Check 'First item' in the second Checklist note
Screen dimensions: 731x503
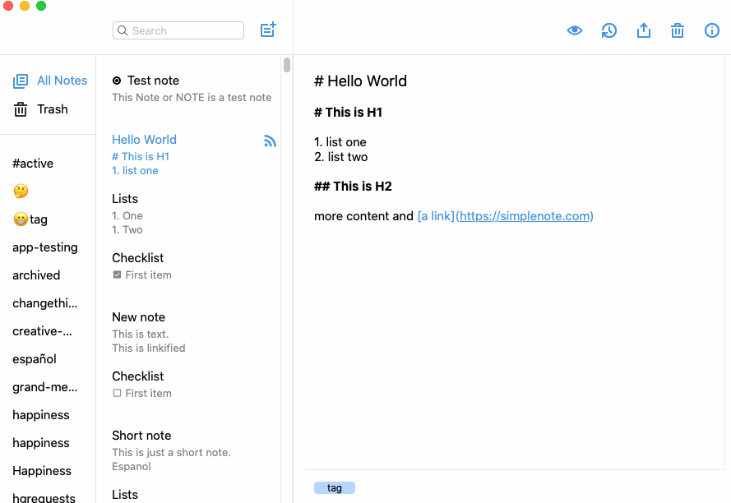click(116, 393)
